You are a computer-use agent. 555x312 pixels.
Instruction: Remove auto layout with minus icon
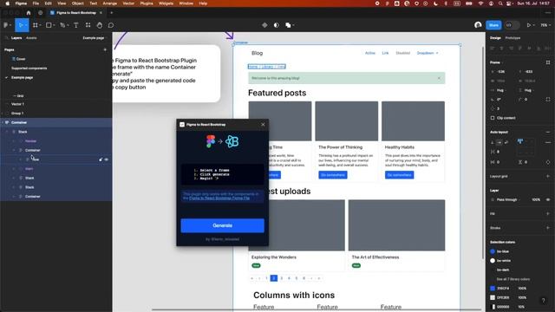click(x=548, y=132)
